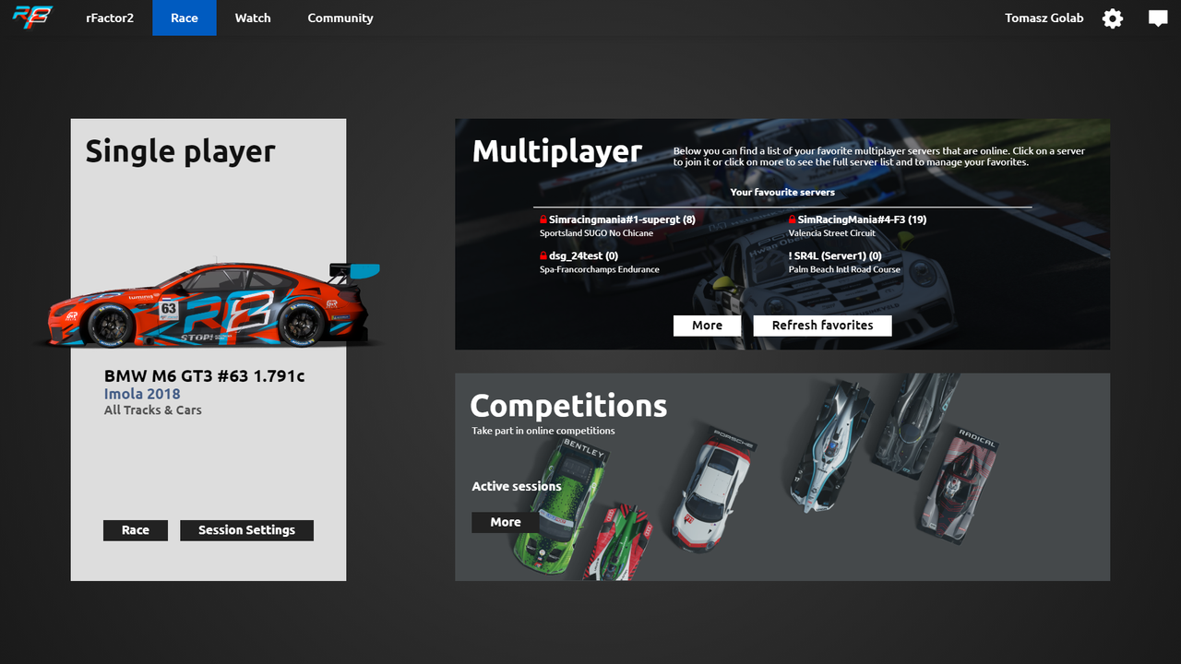Open the chat message icon
Viewport: 1181px width, 664px height.
(x=1158, y=18)
